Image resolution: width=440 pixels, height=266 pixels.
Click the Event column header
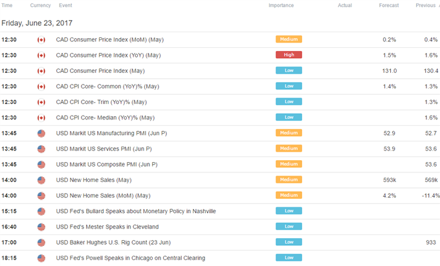[65, 5]
